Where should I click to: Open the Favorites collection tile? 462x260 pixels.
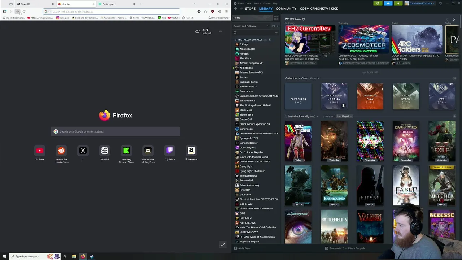coord(298,96)
